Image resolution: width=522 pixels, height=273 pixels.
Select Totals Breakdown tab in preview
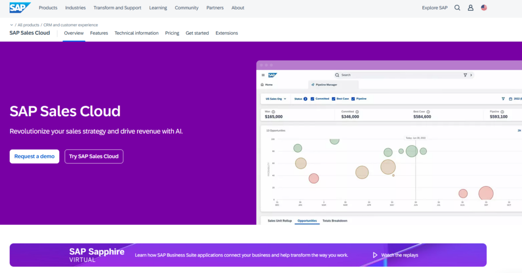[334, 221]
